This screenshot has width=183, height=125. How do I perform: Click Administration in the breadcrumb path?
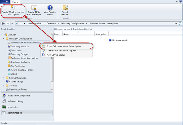(x=34, y=24)
